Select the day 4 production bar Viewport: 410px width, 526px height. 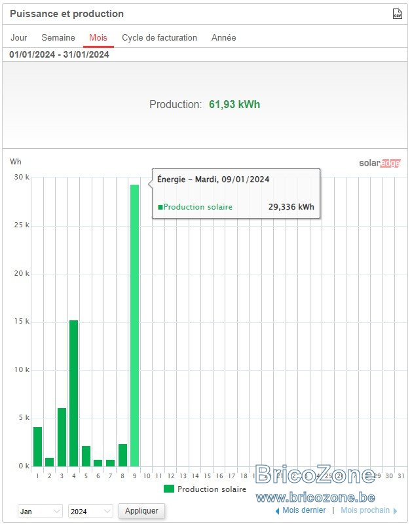tap(73, 393)
